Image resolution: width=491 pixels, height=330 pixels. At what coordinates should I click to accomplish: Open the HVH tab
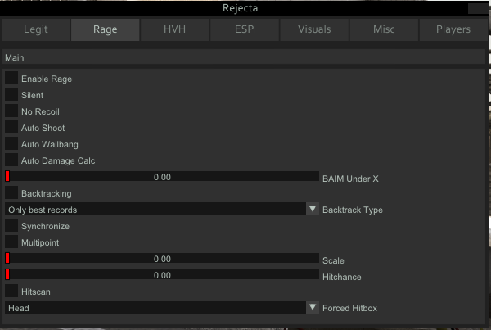click(174, 29)
